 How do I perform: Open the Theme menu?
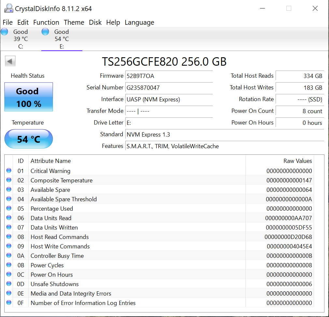74,22
